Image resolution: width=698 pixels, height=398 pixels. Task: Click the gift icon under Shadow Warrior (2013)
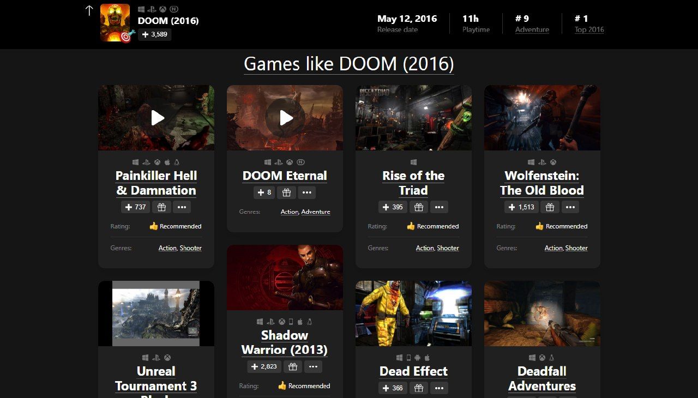point(293,366)
